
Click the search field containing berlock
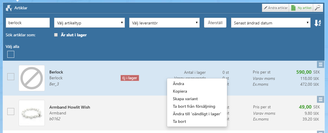coord(28,23)
